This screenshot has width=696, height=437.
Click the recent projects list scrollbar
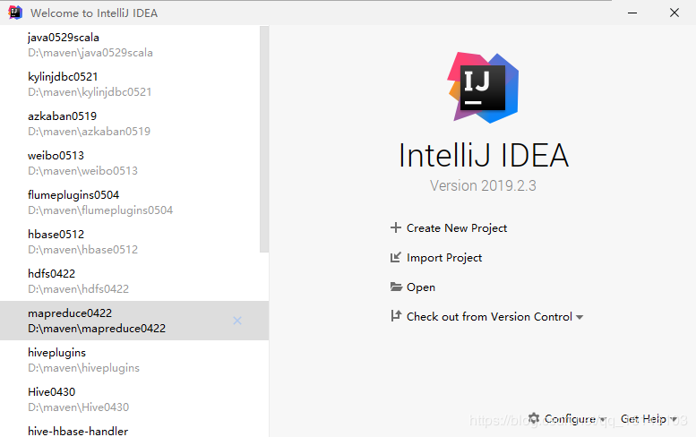point(263,134)
